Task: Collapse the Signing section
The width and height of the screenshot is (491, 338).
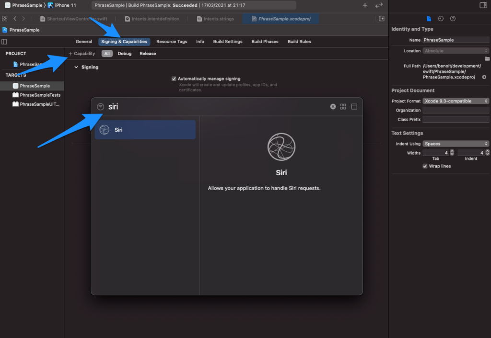Action: 76,67
